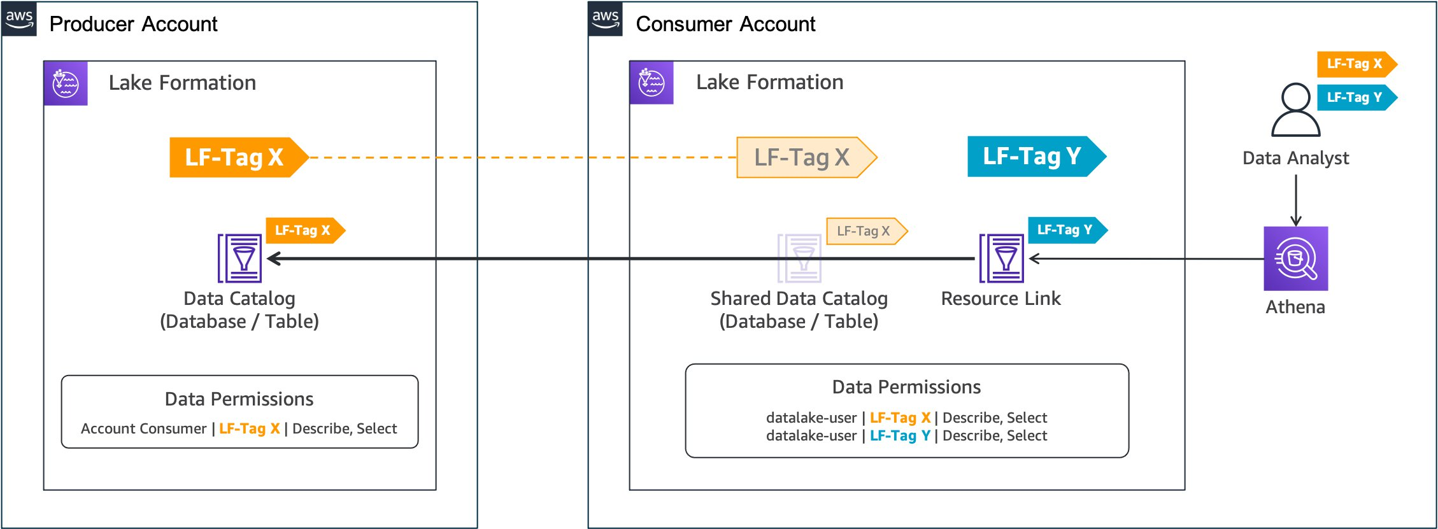Screen dimensions: 1438x529
Task: Click the blue LF-Tag Y beside Data Analyst
Action: [x=1357, y=97]
